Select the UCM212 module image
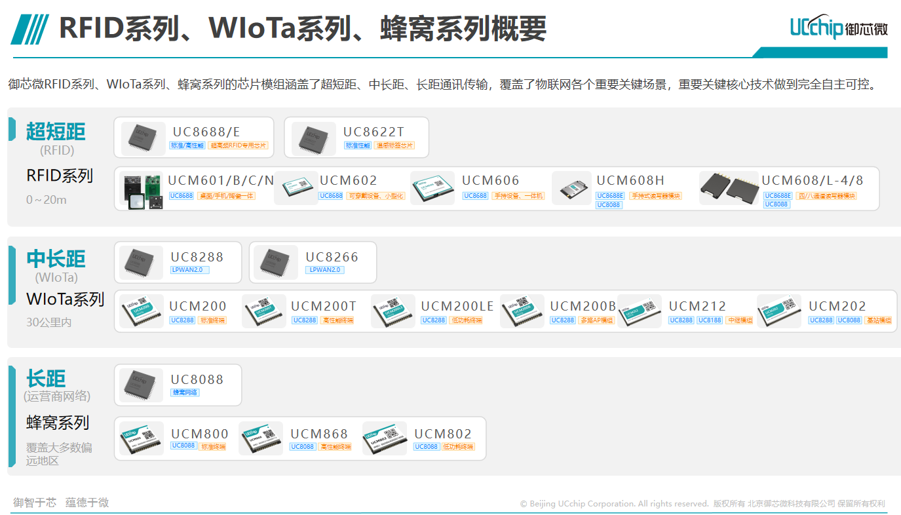 pos(640,311)
